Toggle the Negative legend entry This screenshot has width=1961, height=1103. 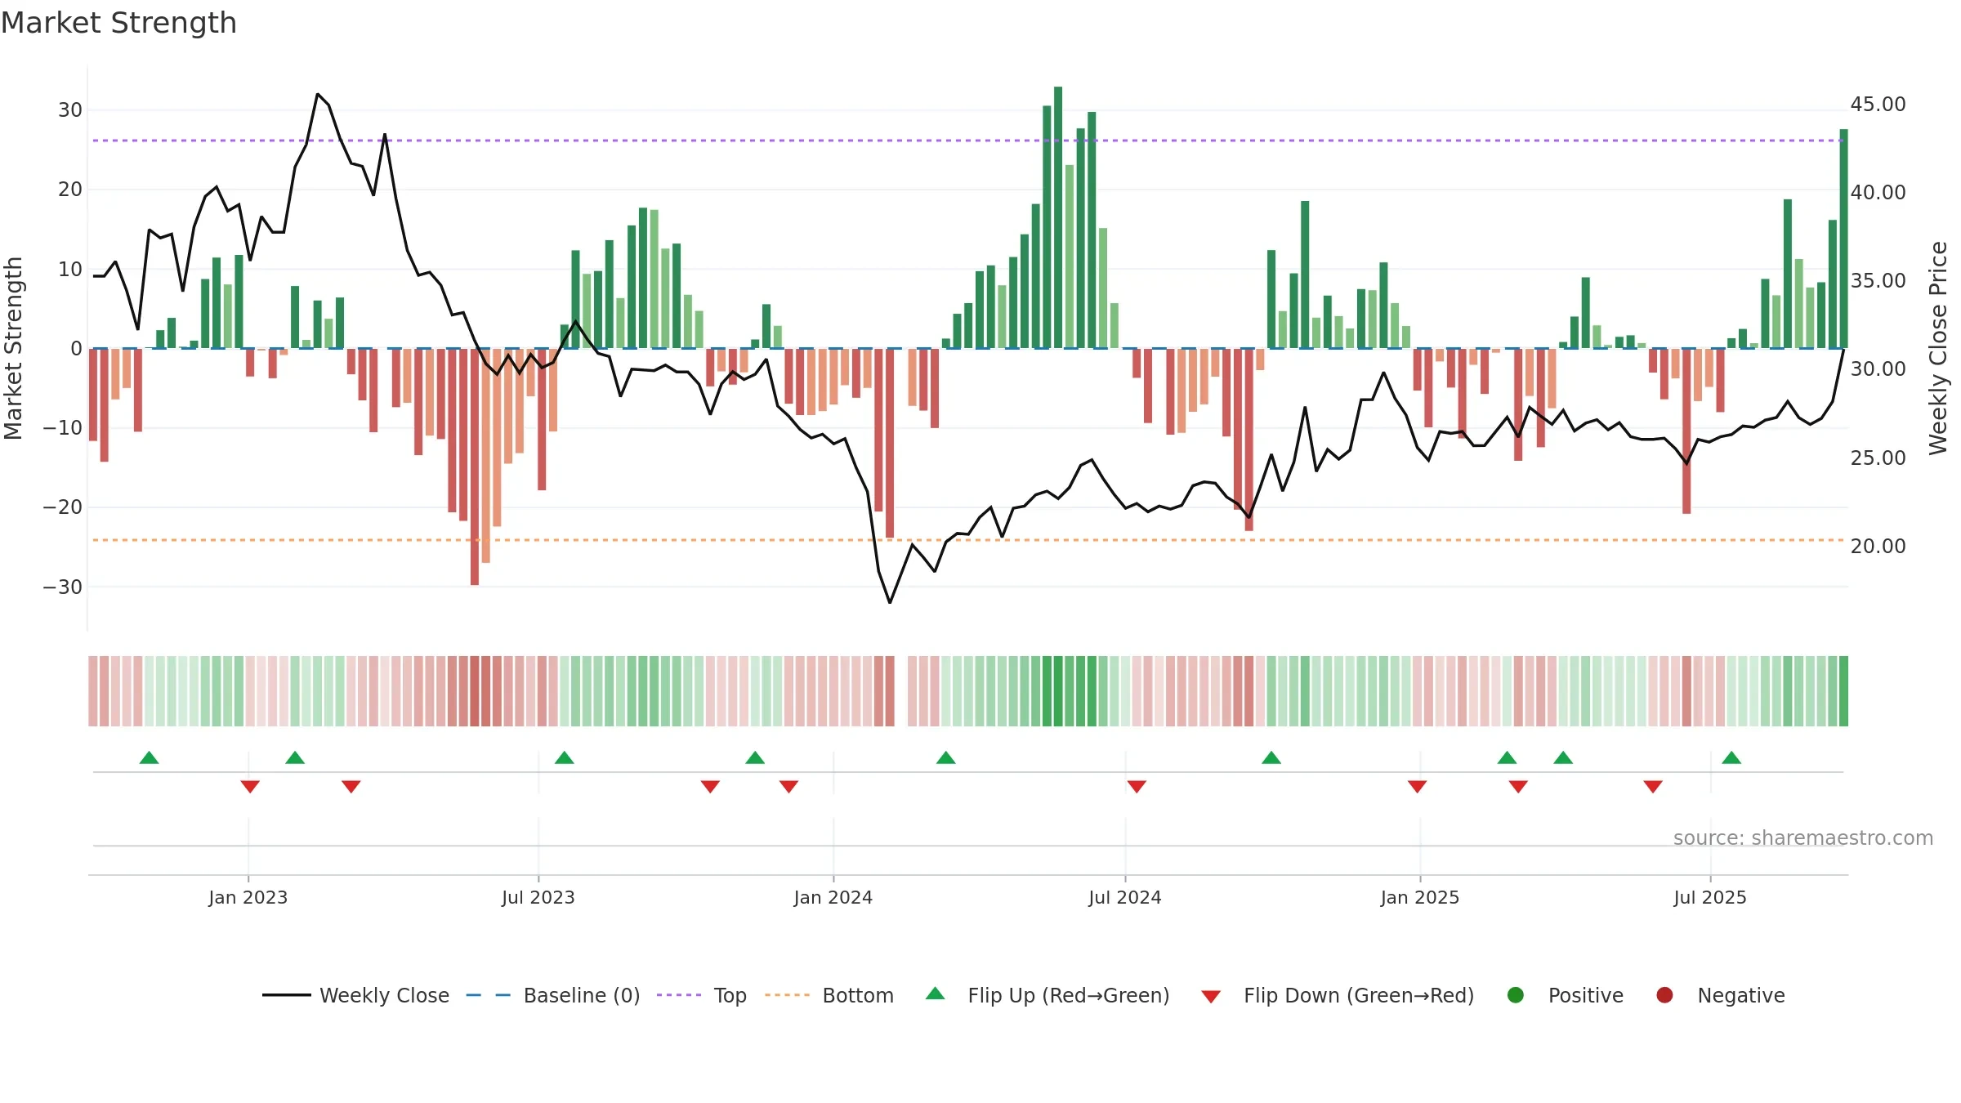[1720, 995]
